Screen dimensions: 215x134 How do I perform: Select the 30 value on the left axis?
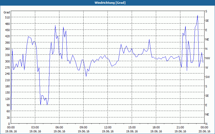point(8,118)
